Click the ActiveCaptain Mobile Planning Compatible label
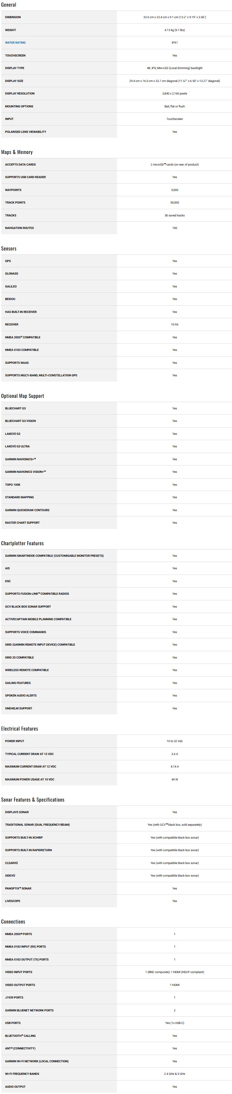 (x=38, y=619)
